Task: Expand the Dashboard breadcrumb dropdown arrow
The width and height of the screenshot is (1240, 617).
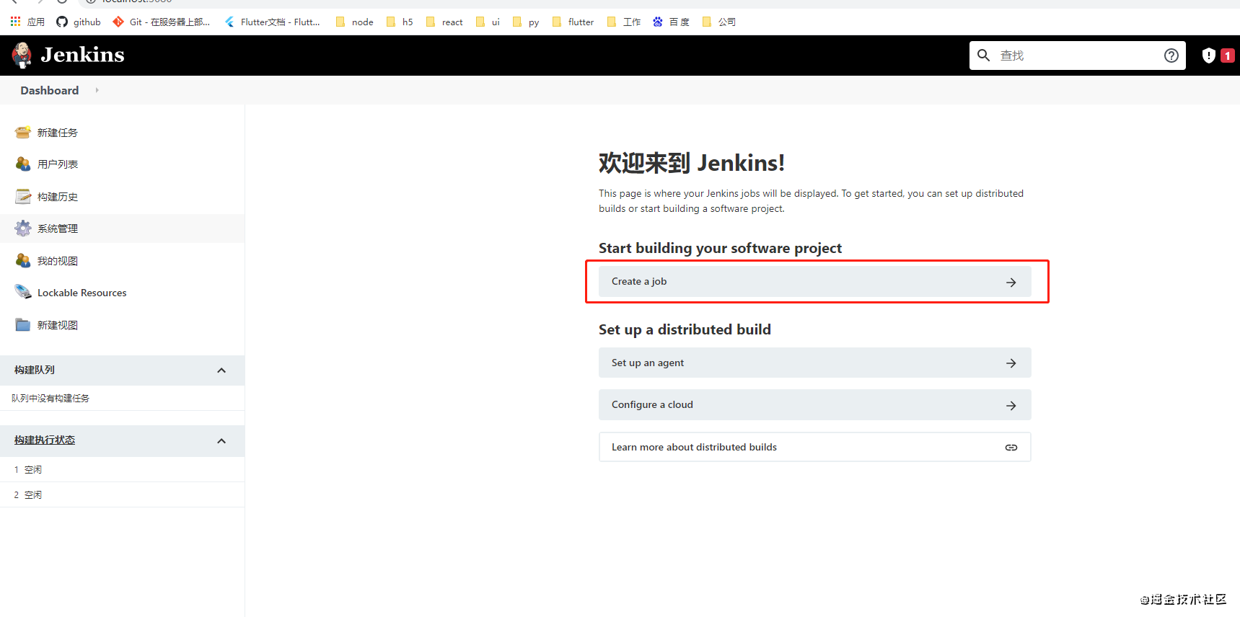Action: [x=97, y=90]
